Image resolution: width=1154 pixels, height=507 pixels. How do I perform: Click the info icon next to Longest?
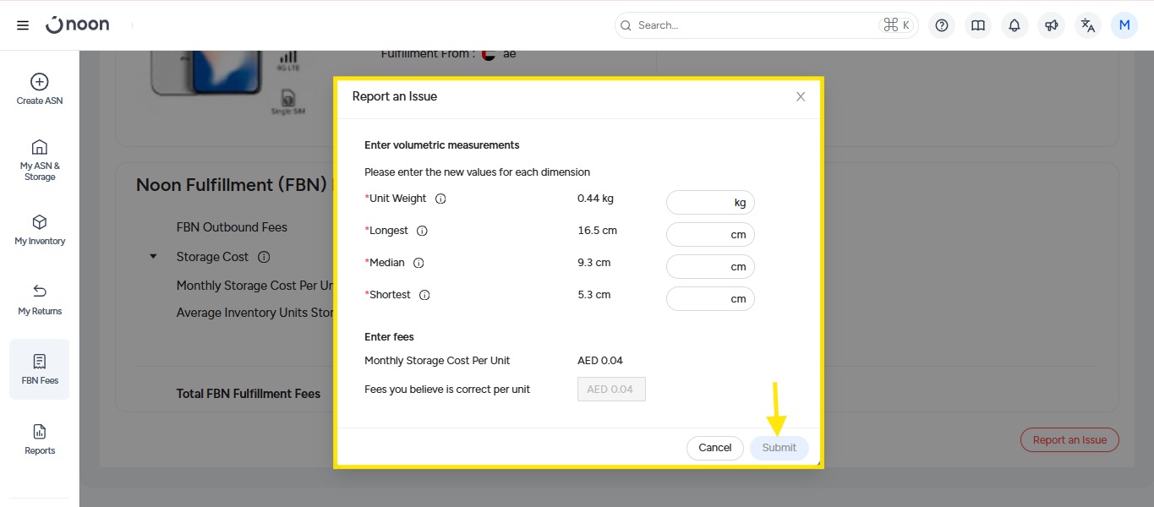(422, 231)
